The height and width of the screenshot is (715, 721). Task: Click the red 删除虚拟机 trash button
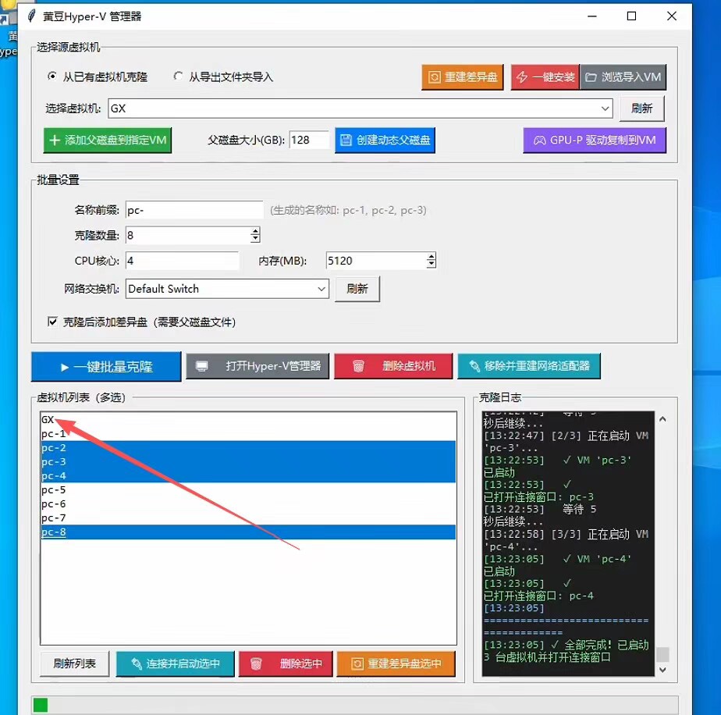(393, 366)
